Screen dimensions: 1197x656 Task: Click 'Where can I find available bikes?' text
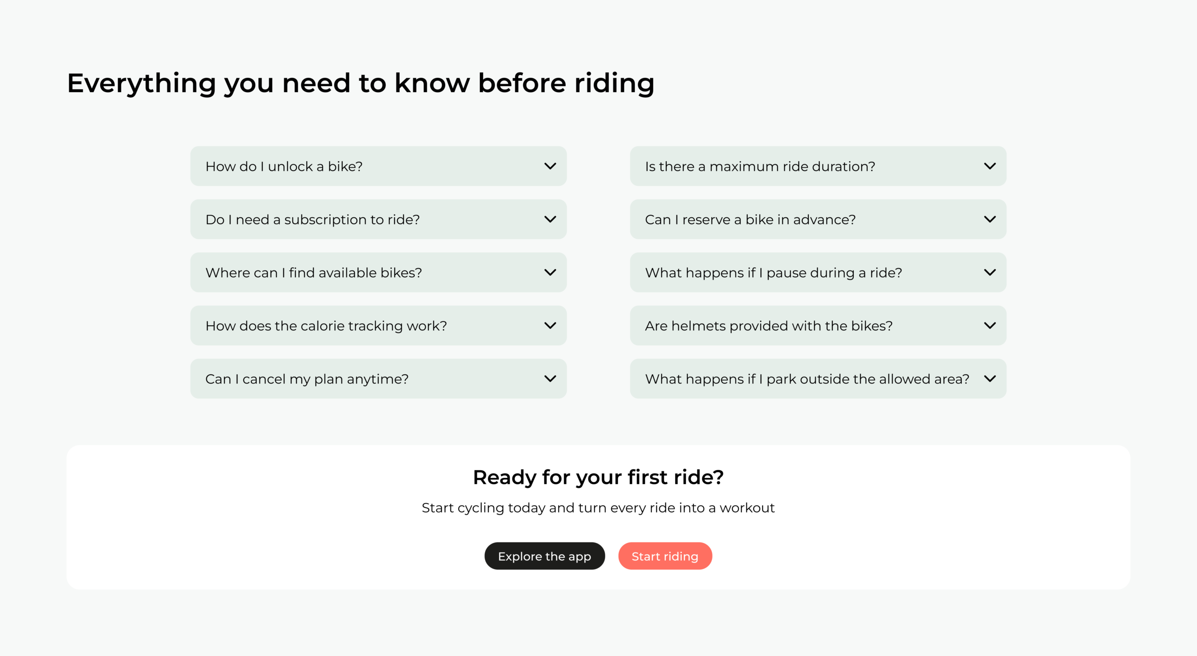click(x=313, y=273)
